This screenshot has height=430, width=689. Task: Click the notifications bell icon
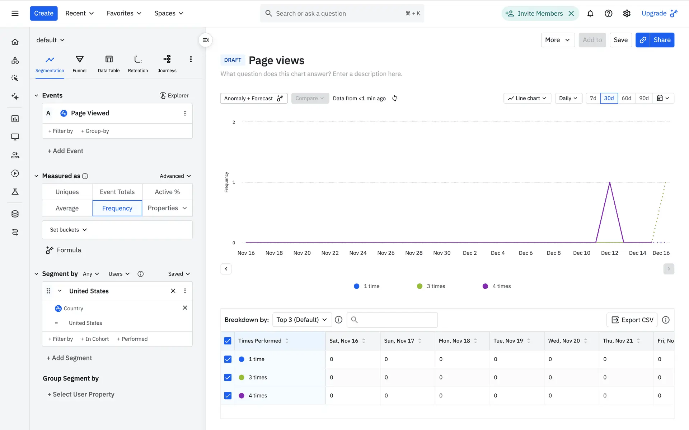590,14
